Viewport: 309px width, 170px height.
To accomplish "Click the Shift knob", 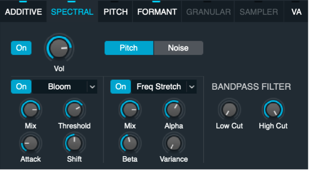I will click(74, 143).
